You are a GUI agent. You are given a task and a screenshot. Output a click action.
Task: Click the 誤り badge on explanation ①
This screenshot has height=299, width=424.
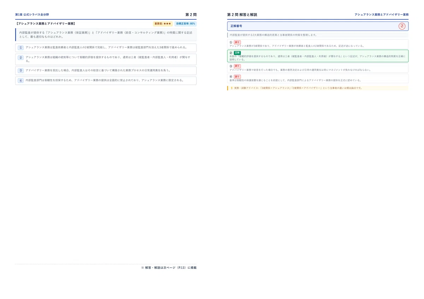tap(237, 42)
